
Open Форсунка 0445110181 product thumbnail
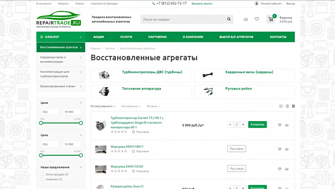(100, 169)
